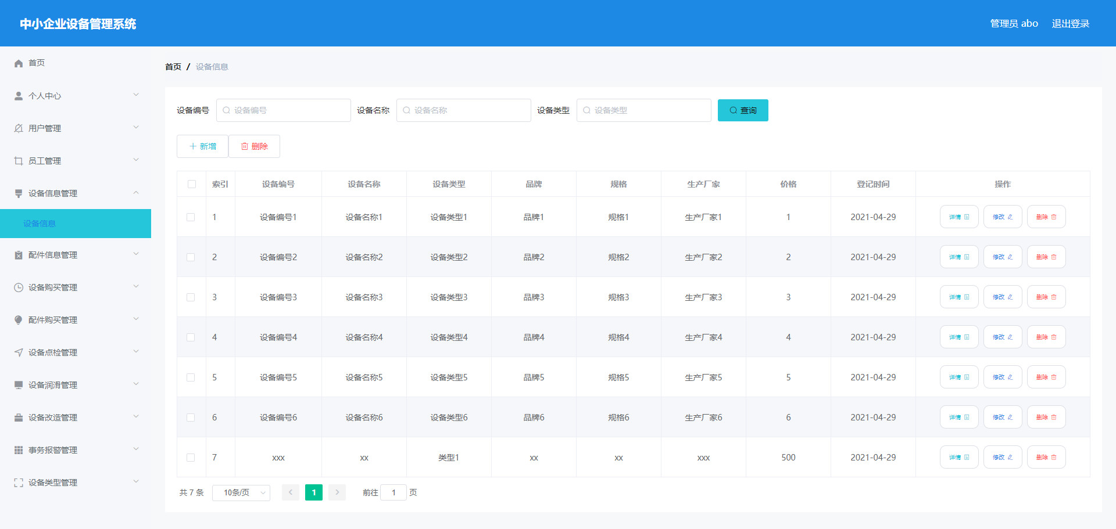
Task: Click the pencil icon in 设备编号2 row's 修改 button
Action: coord(1010,257)
